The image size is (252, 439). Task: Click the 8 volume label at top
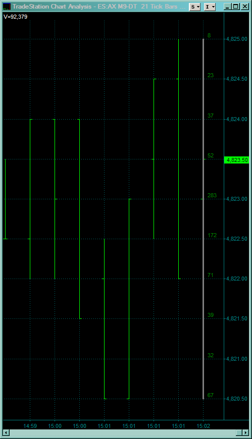pos(209,35)
